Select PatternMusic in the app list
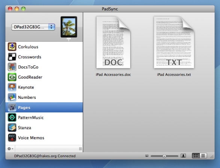This screenshot has height=168, width=220. (x=44, y=117)
